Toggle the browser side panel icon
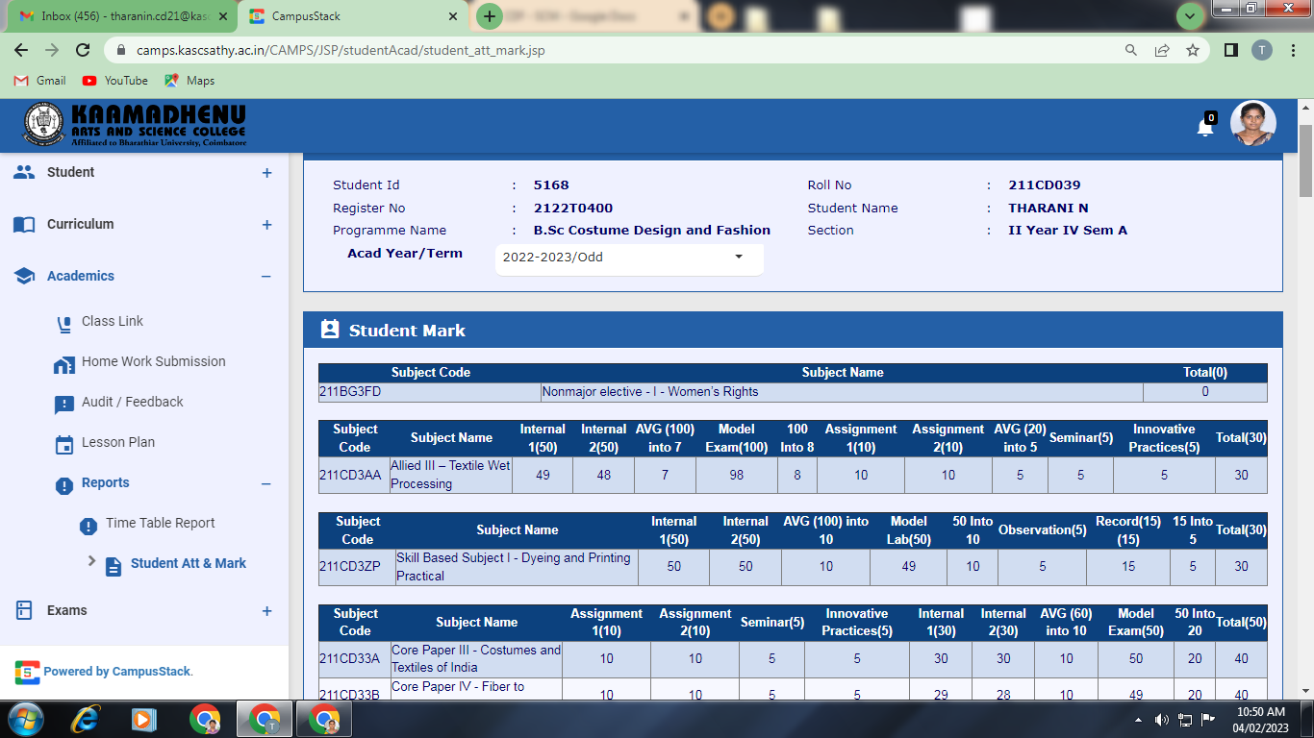This screenshot has height=738, width=1314. point(1230,50)
